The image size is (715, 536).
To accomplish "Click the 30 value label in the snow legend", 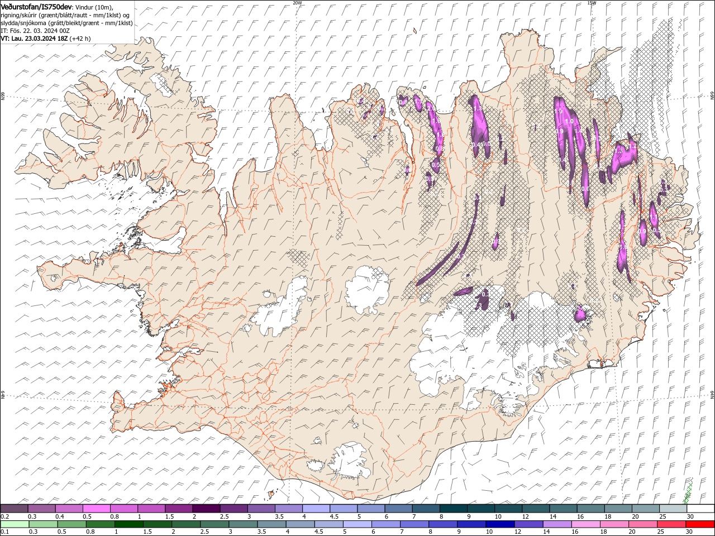I will pyautogui.click(x=690, y=516).
